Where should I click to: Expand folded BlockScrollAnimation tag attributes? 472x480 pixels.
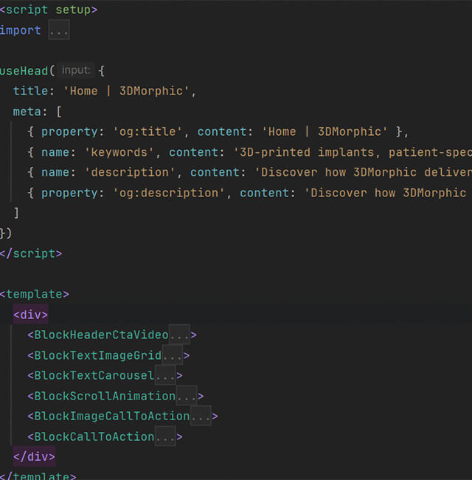[187, 396]
